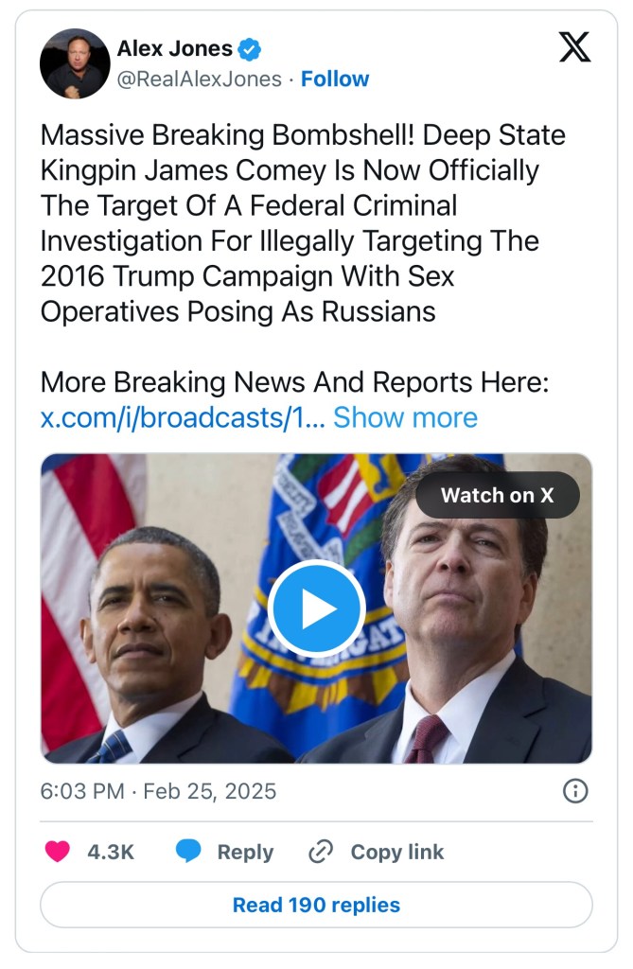Click the chain link icon
The image size is (633, 969).
[322, 852]
